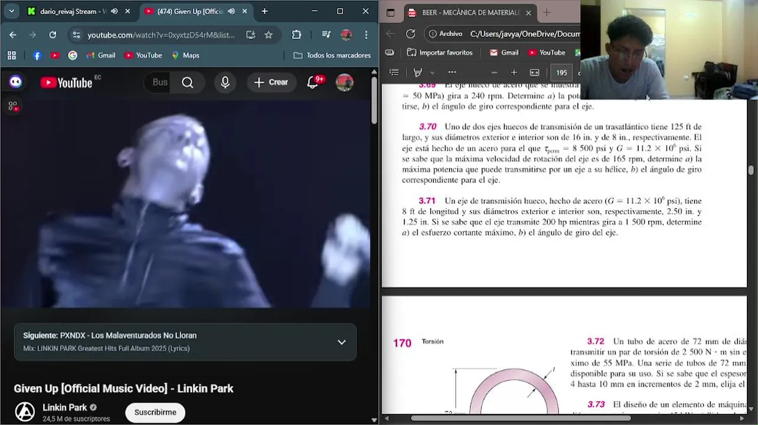Close the dario_reivaj Stream tab

(128, 11)
